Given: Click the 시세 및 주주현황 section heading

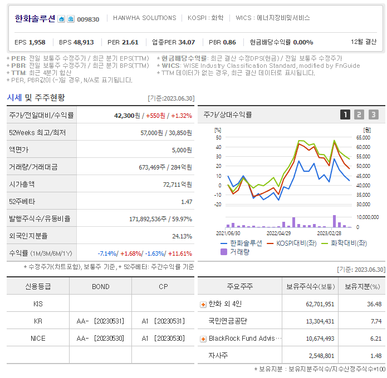Looking at the screenshot, I should pos(36,98).
